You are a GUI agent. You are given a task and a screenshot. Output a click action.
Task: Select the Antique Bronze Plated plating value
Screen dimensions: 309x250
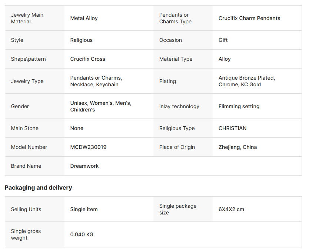coord(247,81)
